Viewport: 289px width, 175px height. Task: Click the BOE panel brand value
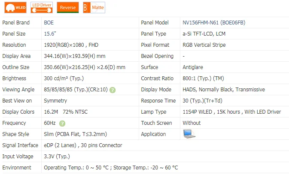(49, 23)
